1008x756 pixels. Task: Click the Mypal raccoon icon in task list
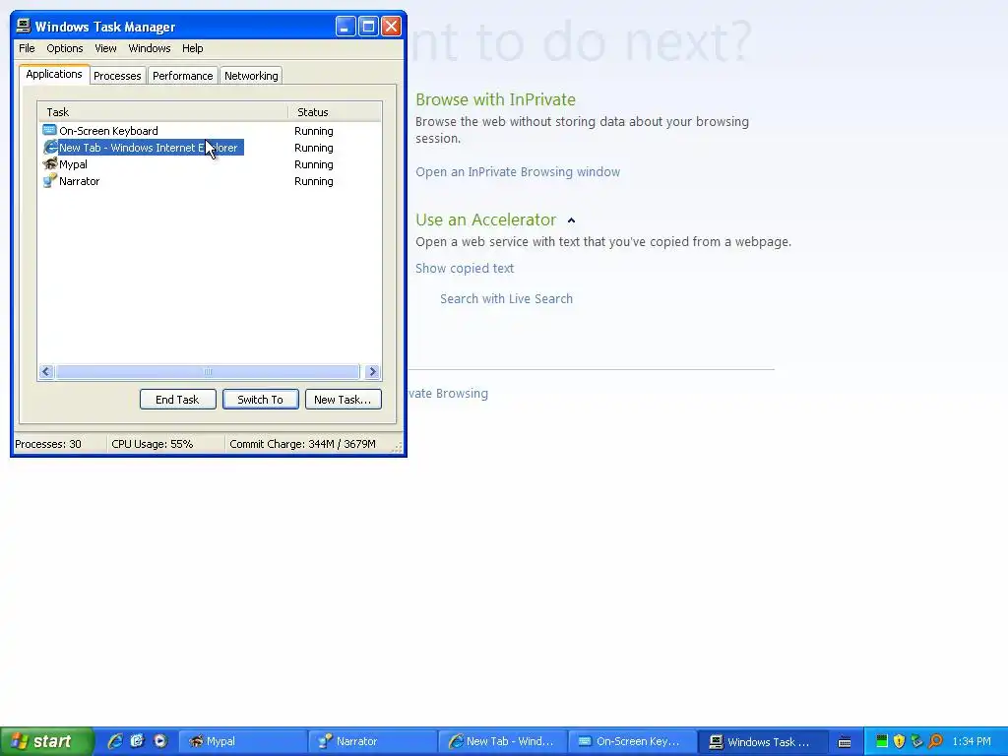49,164
